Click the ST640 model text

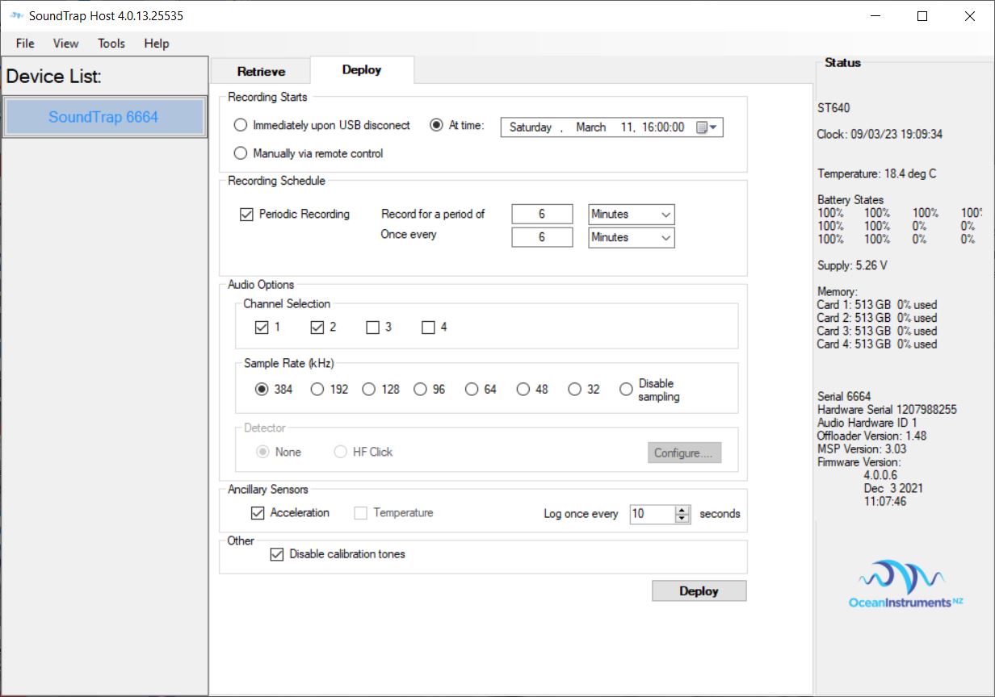833,108
